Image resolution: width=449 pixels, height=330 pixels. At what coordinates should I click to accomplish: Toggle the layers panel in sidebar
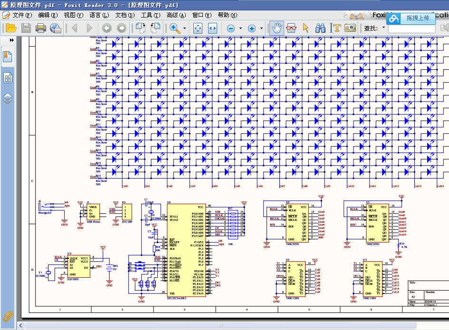point(8,98)
